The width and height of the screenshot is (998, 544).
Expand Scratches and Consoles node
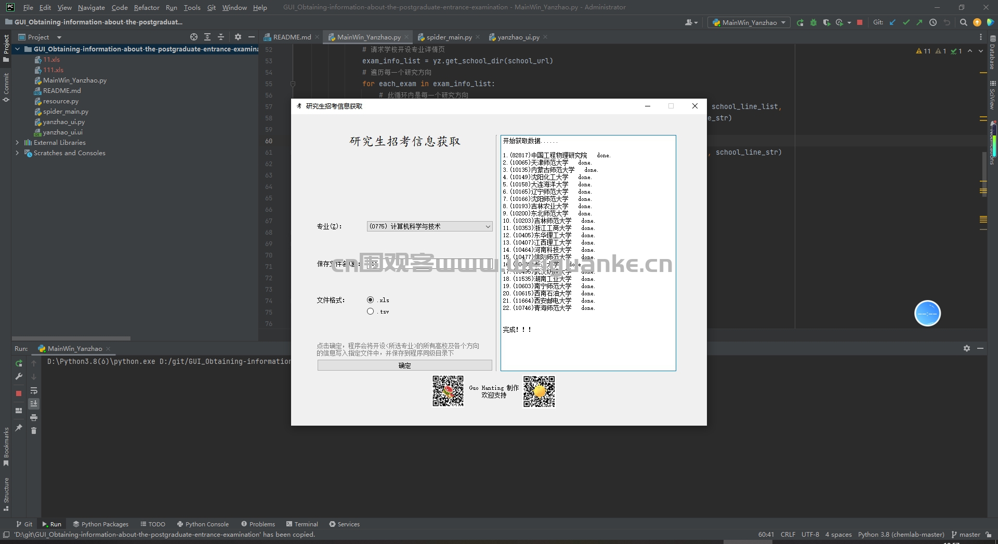(x=18, y=153)
